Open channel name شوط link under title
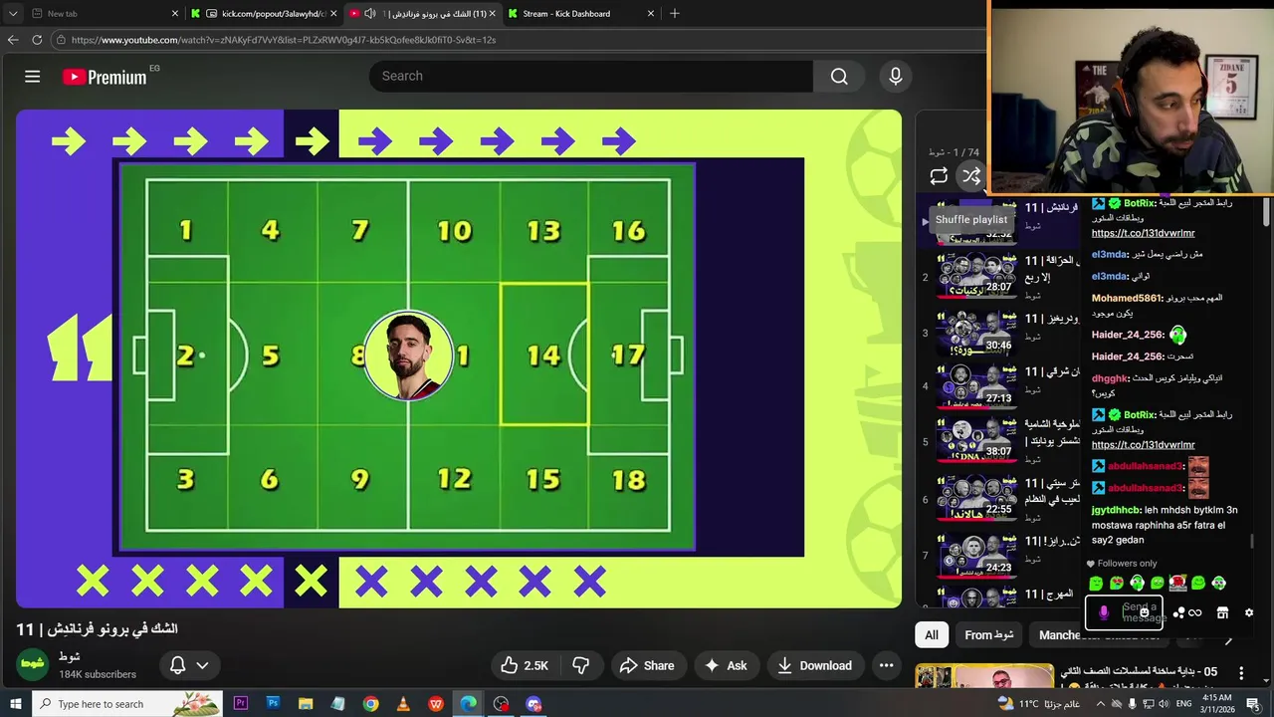 pyautogui.click(x=69, y=657)
